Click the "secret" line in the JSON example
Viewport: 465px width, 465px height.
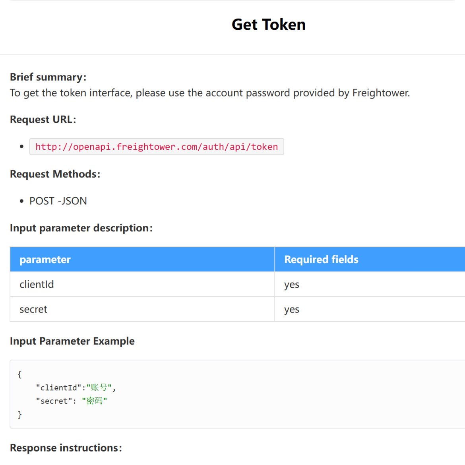[72, 401]
